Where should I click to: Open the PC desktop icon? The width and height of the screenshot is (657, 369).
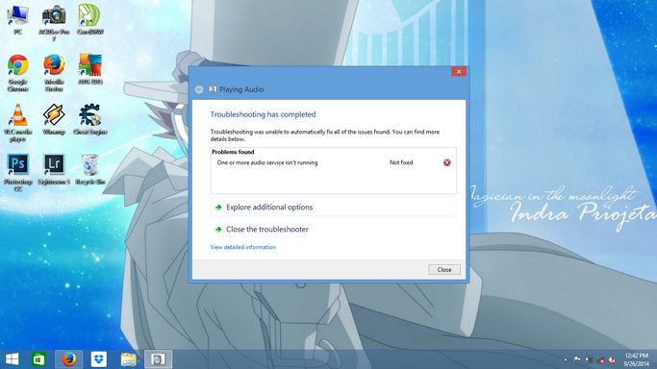tap(17, 19)
